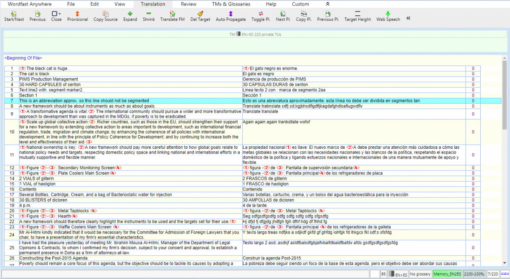
Task: Click the Copy Source icon
Action: pos(105,14)
